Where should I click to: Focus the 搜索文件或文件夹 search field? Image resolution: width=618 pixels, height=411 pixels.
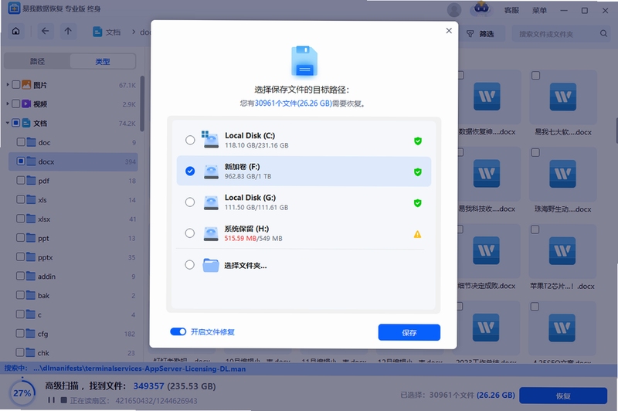pos(561,34)
